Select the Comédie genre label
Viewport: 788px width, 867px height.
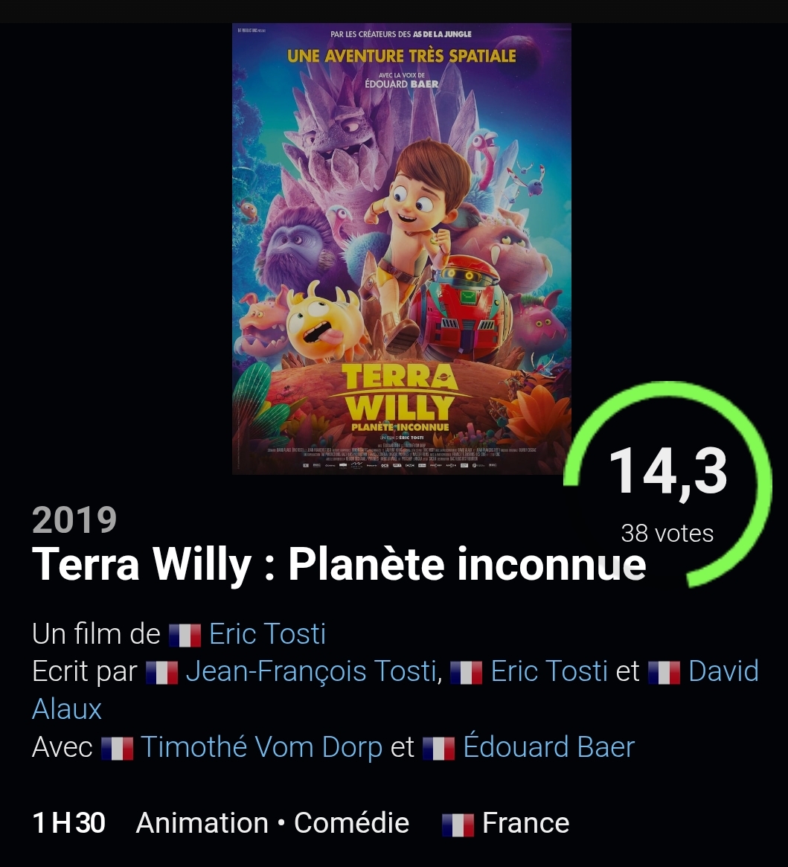(x=352, y=823)
